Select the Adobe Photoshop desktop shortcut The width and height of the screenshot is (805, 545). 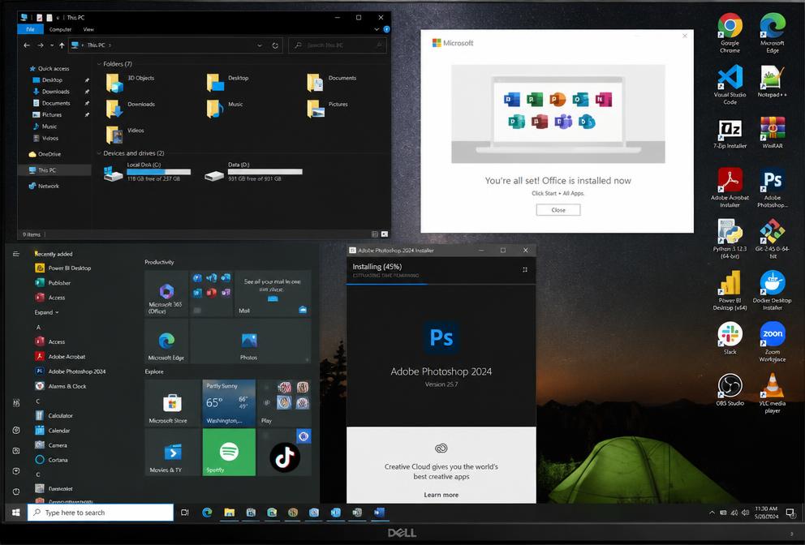(x=773, y=187)
